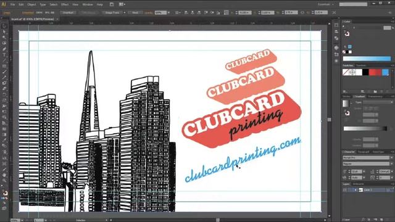395x222 pixels.
Task: Click the Opacity value field
Action: click(x=160, y=12)
